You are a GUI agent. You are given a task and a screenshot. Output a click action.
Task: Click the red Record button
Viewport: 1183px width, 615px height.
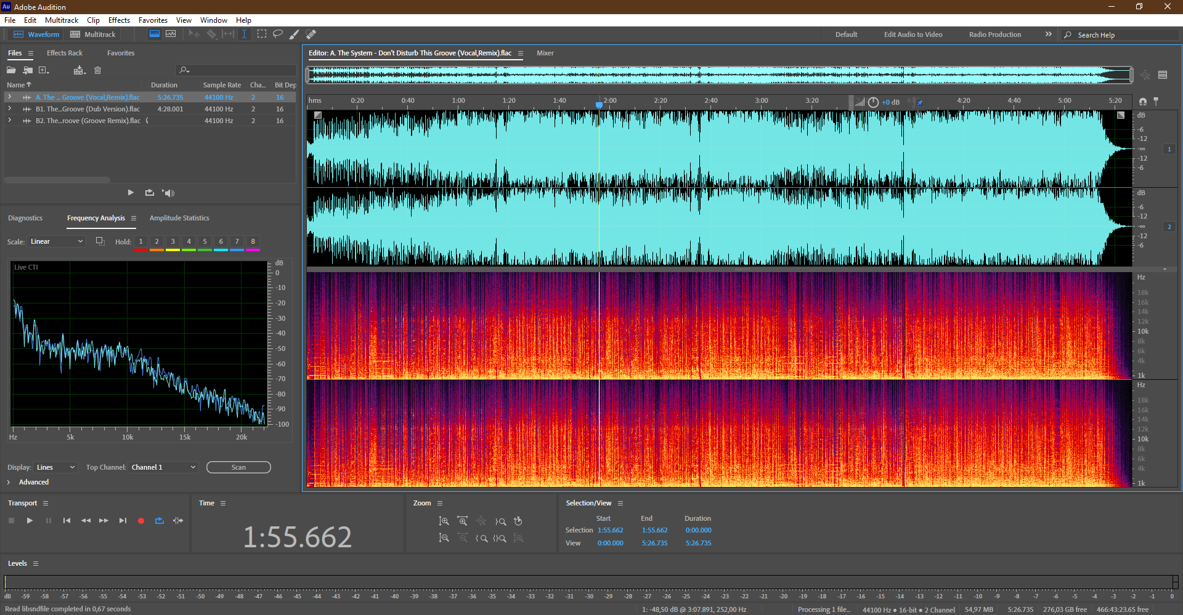[x=141, y=521]
